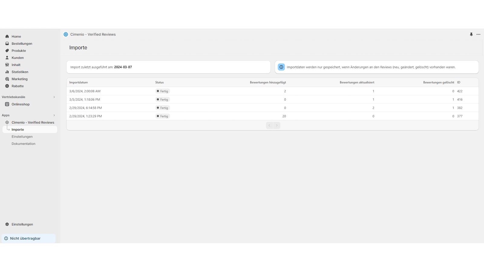The image size is (484, 272).
Task: Click the bottom Einstellungen gear icon
Action: pos(7,224)
